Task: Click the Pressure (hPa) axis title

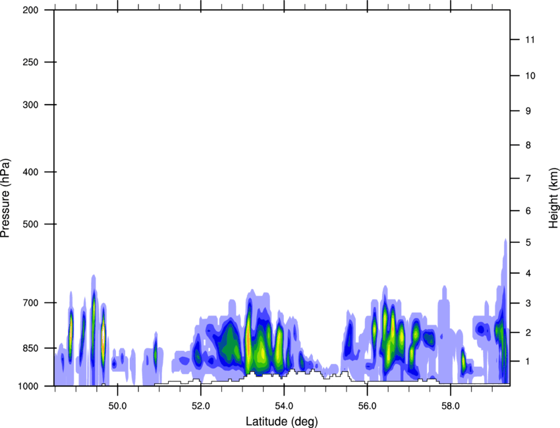Action: click(x=5, y=198)
